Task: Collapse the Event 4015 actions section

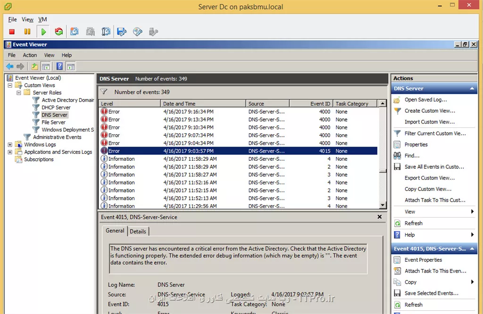Action: 472,248
